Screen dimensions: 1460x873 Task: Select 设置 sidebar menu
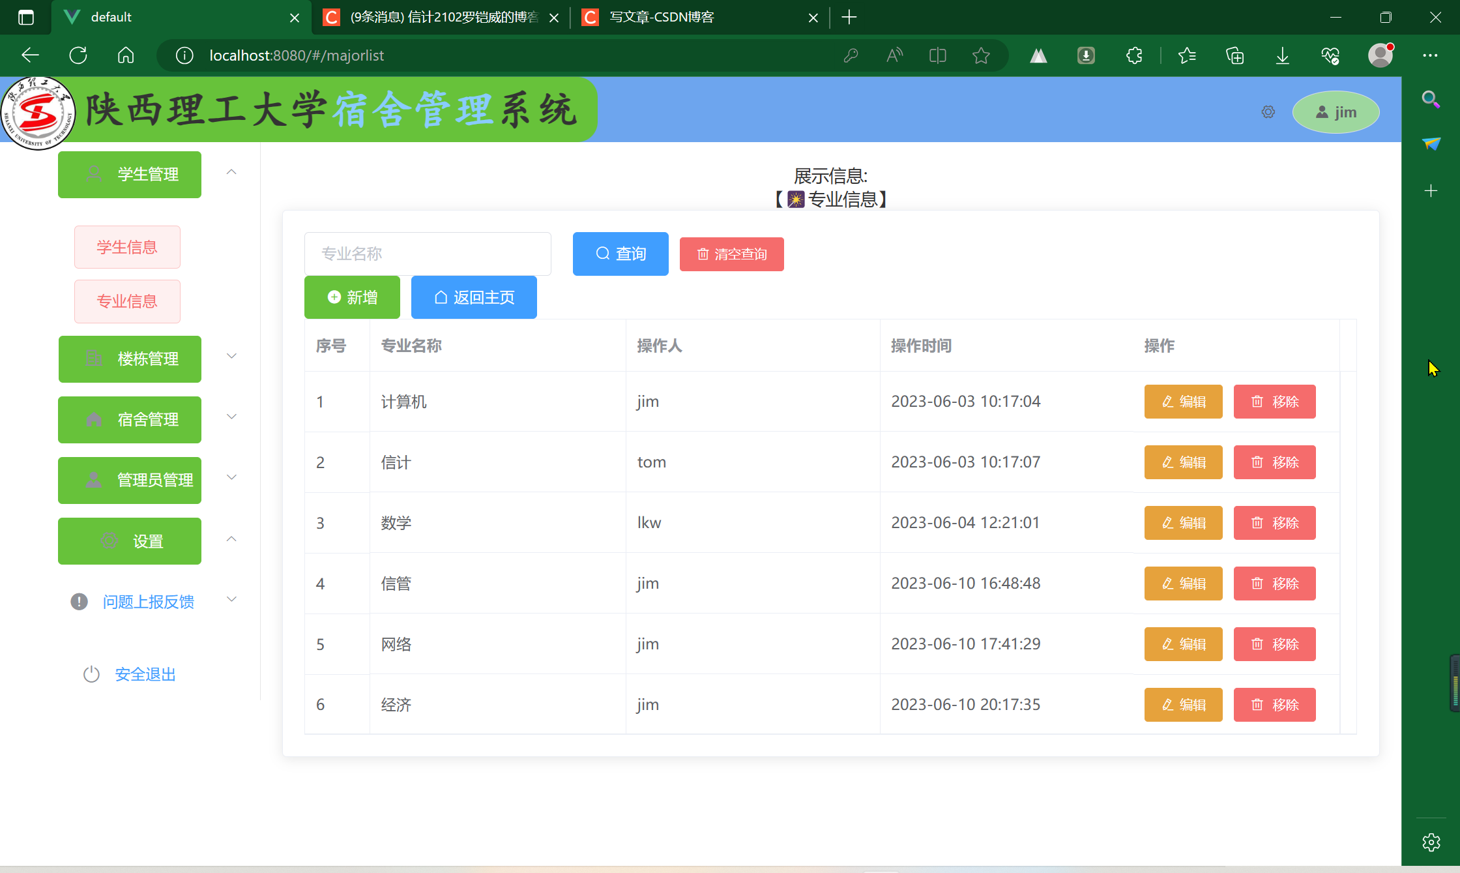click(x=130, y=541)
